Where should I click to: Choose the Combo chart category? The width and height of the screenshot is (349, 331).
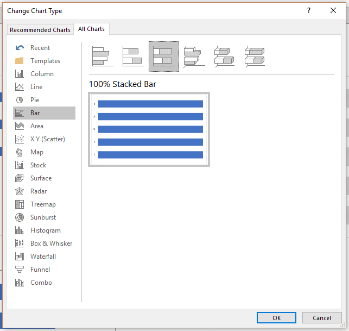tap(41, 283)
